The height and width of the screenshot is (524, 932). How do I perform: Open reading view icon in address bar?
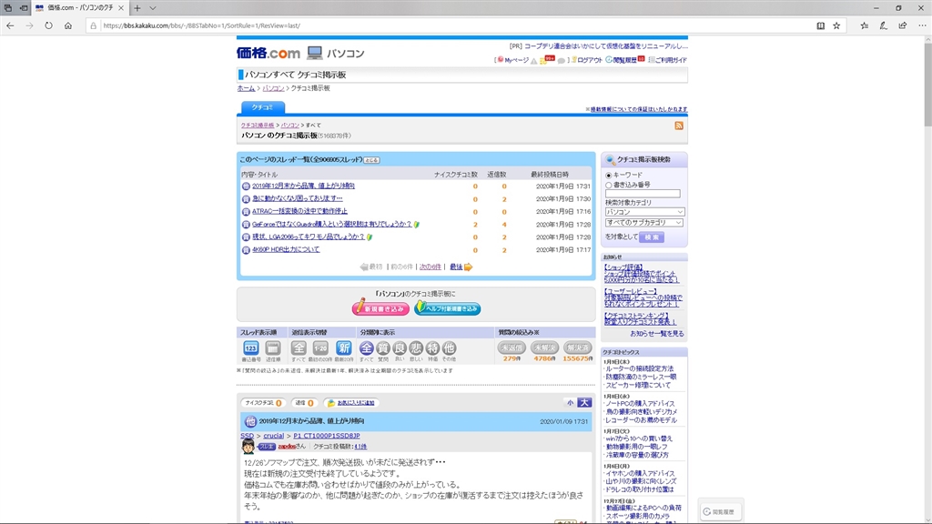coord(820,25)
